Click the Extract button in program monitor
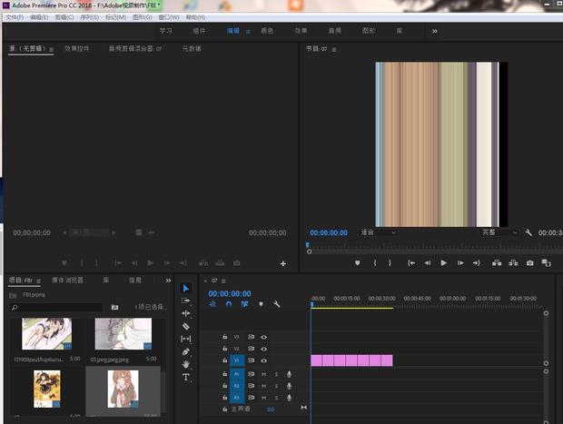This screenshot has width=563, height=424. coord(513,263)
